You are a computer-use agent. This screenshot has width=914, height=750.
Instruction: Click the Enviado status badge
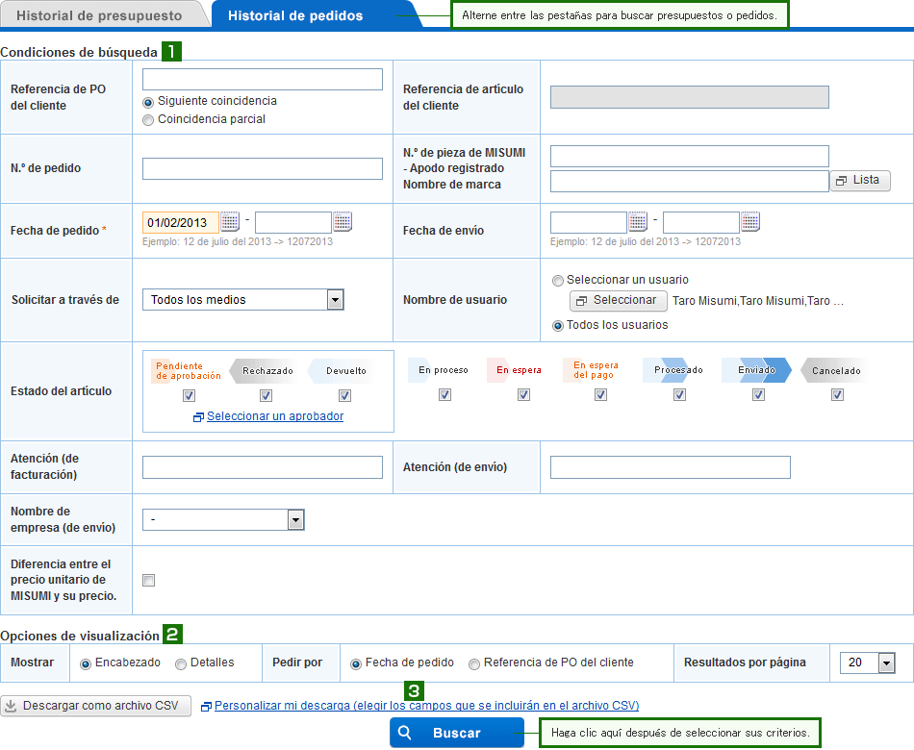pos(757,370)
